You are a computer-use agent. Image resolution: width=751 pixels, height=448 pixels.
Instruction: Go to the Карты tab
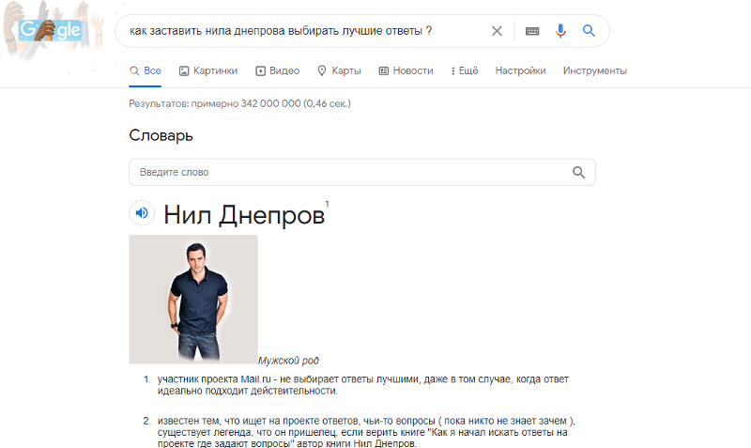coord(339,71)
